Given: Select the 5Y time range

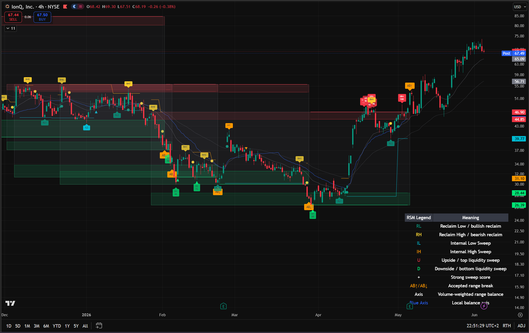Looking at the screenshot, I should pos(76,326).
